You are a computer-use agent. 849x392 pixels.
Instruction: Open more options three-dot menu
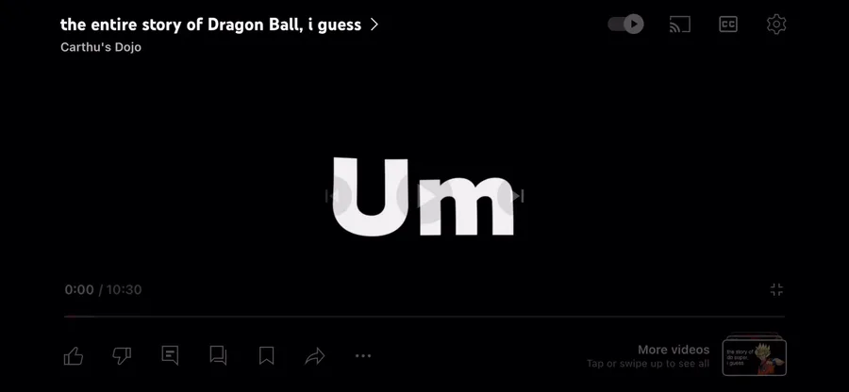363,356
